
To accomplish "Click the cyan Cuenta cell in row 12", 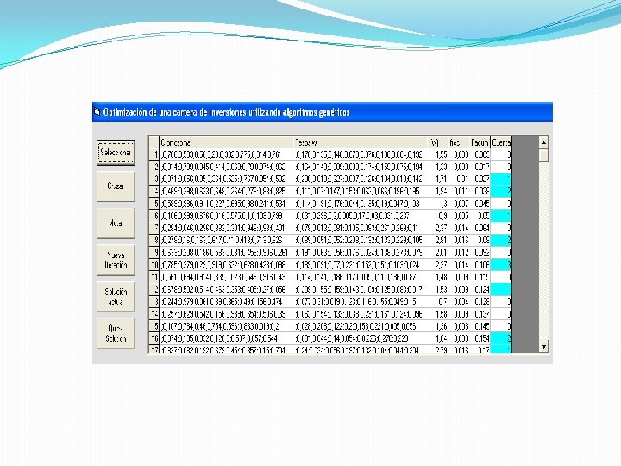I will (x=501, y=290).
